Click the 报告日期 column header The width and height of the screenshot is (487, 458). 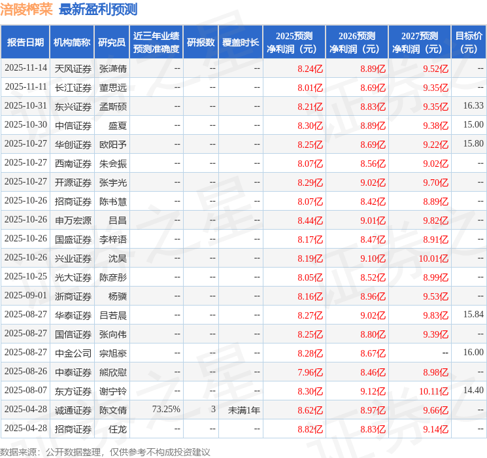pos(25,43)
